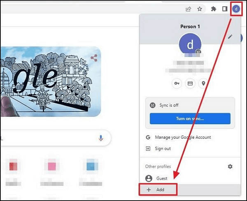Click the share page icon in address bar
This screenshot has height=201, width=247.
coord(189,9)
